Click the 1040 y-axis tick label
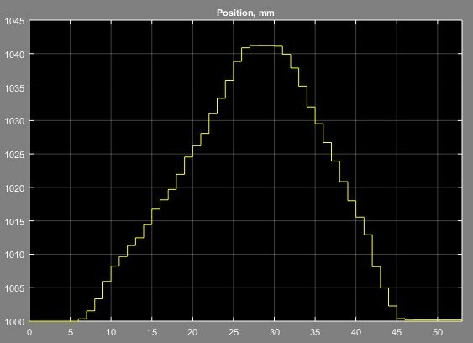 coord(14,55)
